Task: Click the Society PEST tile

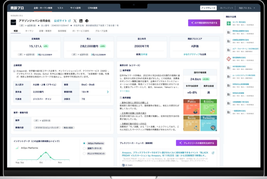Action: 192,123
